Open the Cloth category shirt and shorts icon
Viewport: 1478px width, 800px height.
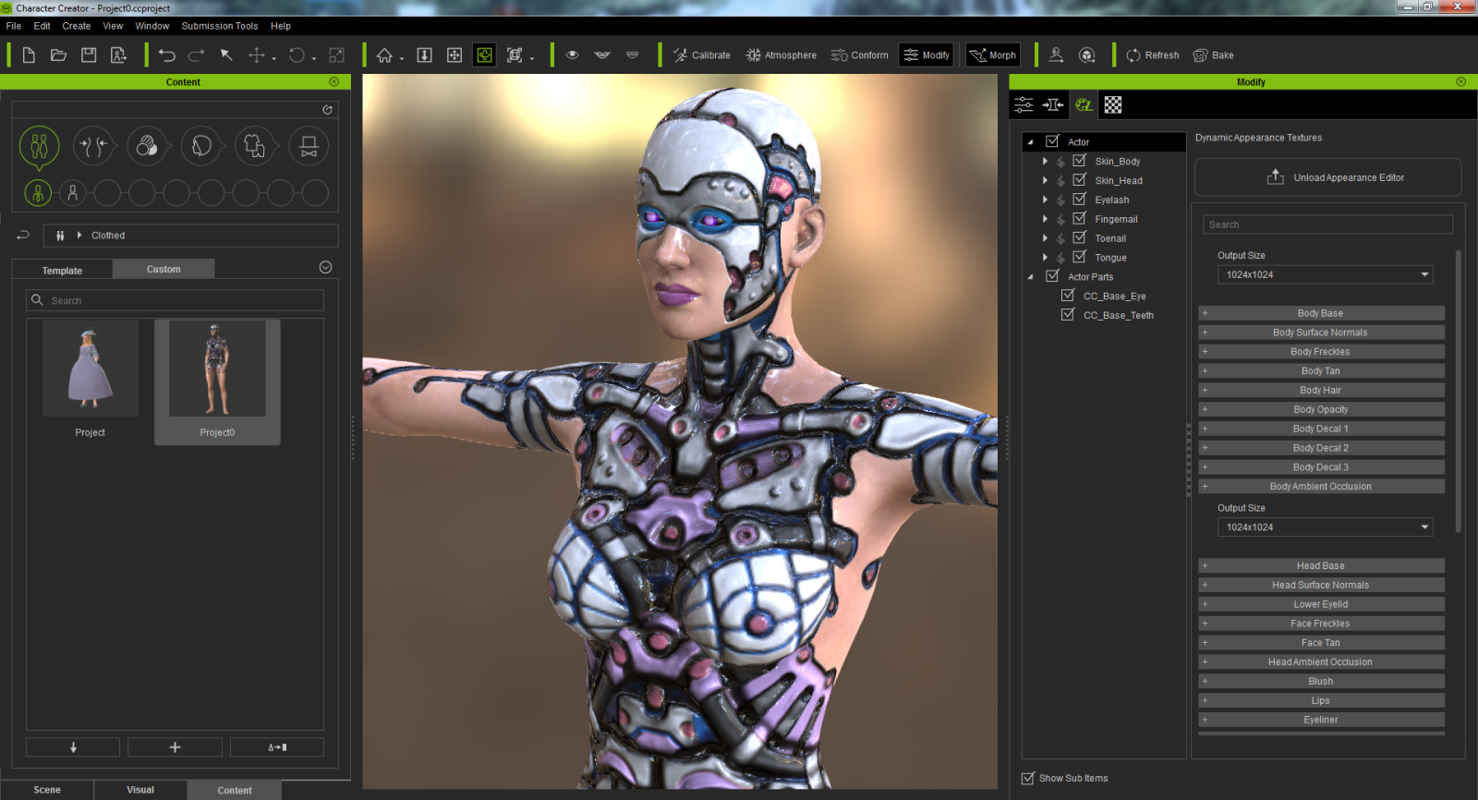pos(255,146)
